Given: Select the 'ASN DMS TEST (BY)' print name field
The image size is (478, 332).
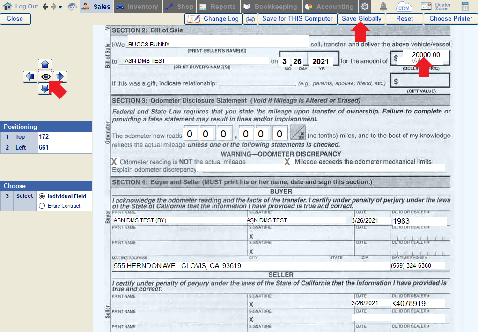Looking at the screenshot, I should click(x=180, y=220).
